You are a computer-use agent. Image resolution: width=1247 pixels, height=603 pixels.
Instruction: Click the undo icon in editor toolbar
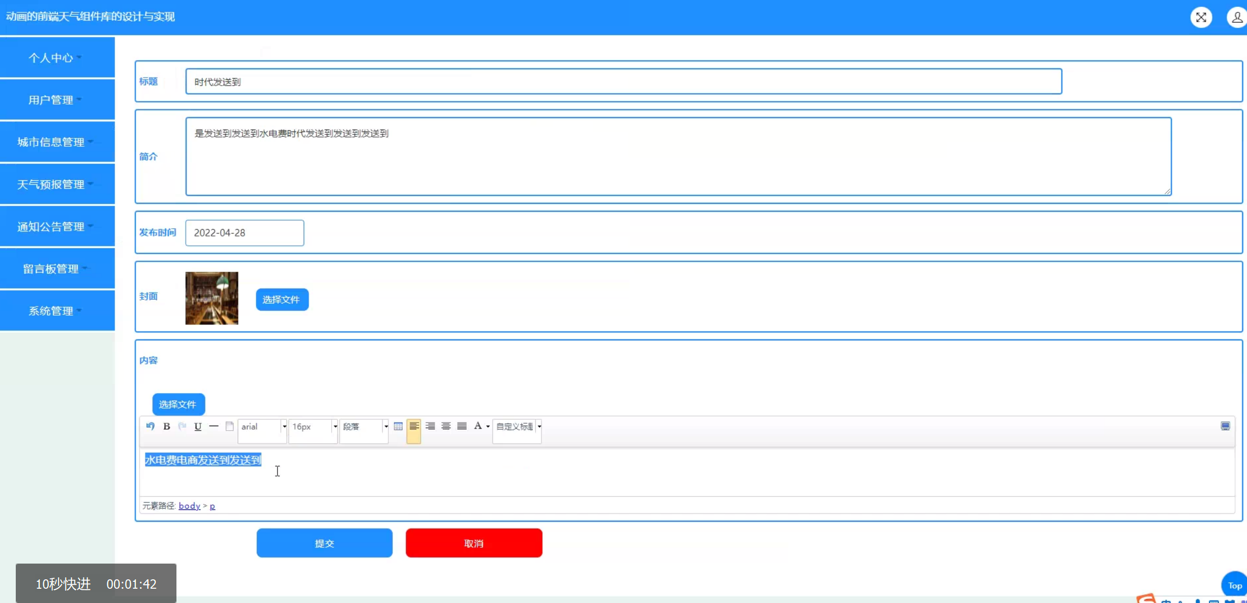click(x=150, y=426)
